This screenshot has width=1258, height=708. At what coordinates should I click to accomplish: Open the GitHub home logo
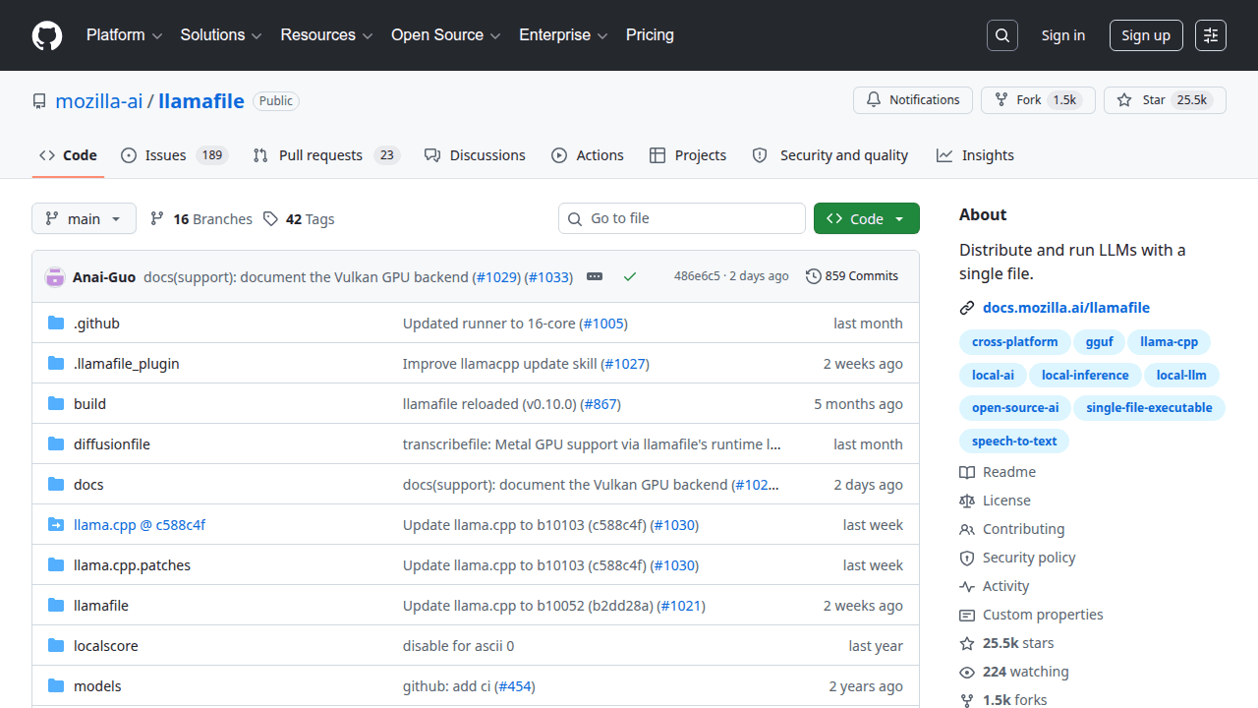point(47,35)
